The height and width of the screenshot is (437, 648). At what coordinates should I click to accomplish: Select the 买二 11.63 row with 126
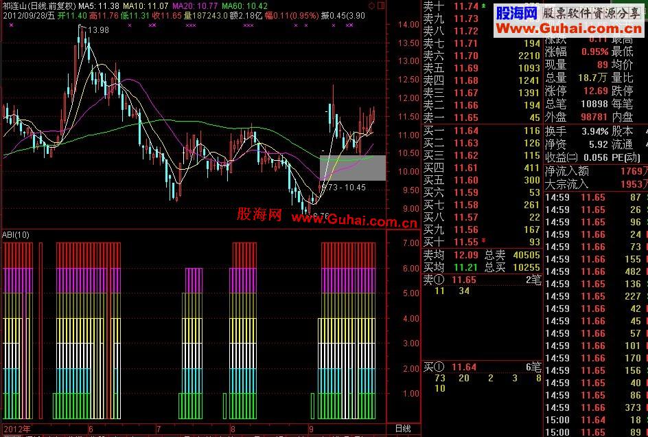tap(482, 143)
